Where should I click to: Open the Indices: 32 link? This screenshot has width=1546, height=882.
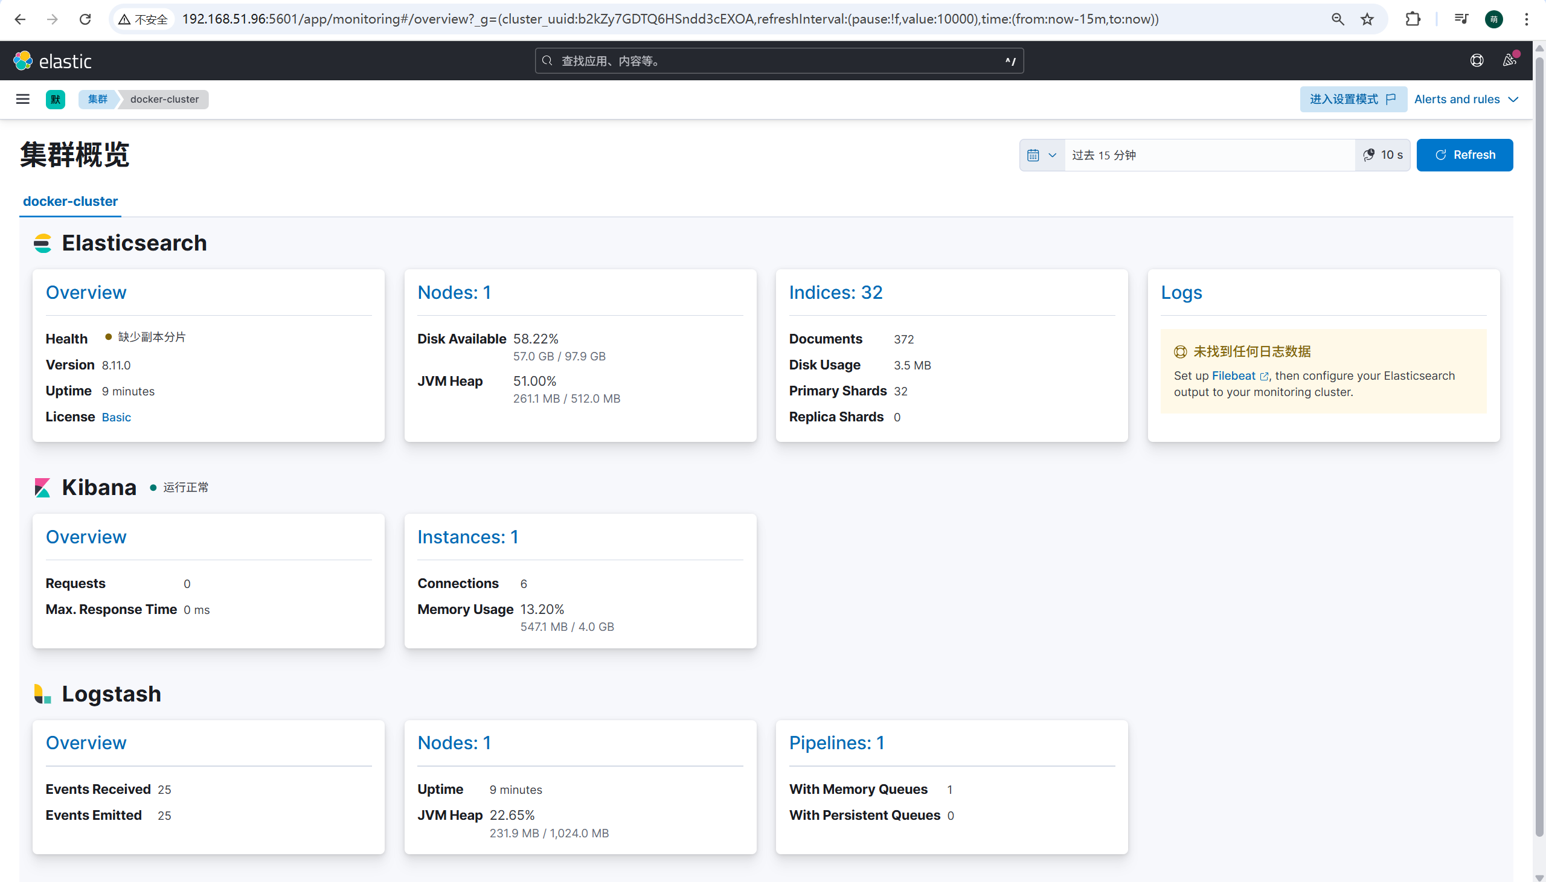click(x=835, y=293)
